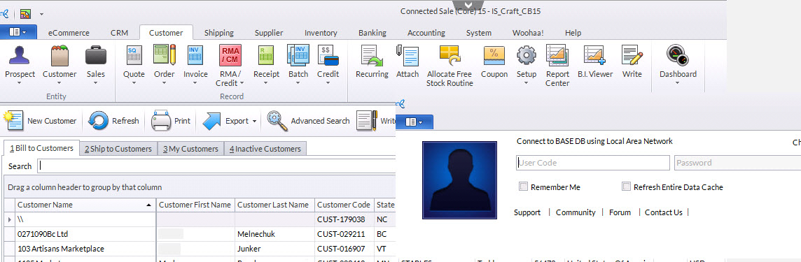This screenshot has width=801, height=262.
Task: Open the Order record icon
Action: (165, 55)
